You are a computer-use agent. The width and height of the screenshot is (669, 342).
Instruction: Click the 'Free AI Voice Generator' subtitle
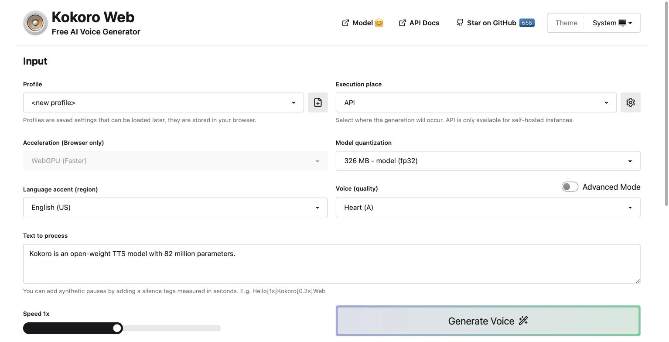[96, 32]
